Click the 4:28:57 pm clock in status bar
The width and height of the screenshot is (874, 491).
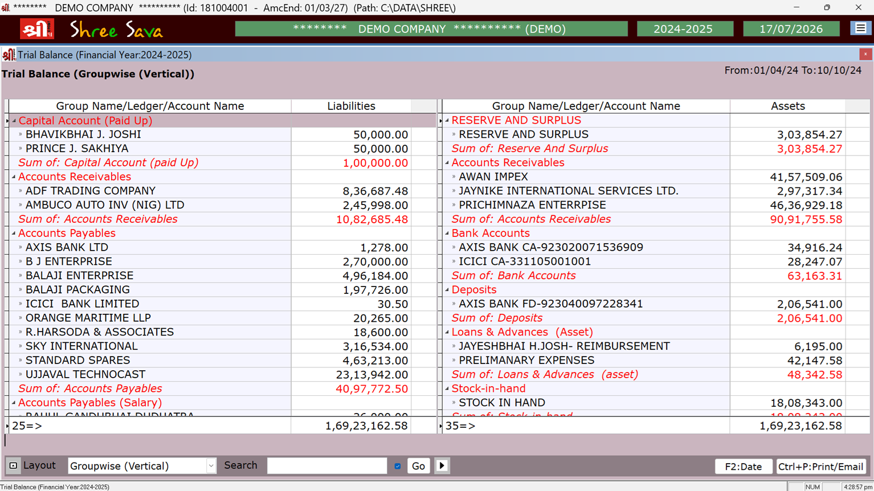857,487
